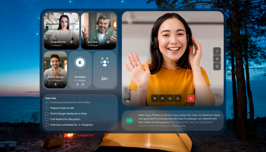
Task: Open emoji reactions icon
Action: point(217,66)
